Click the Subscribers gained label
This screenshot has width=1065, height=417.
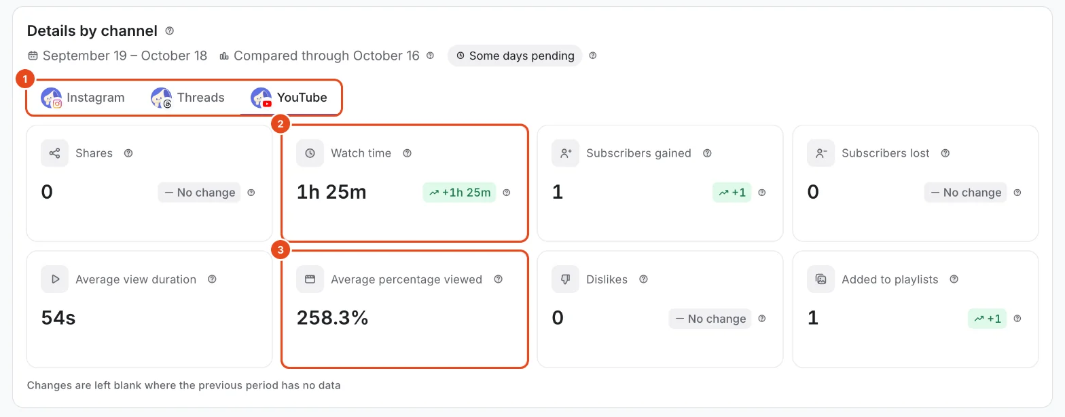click(638, 153)
